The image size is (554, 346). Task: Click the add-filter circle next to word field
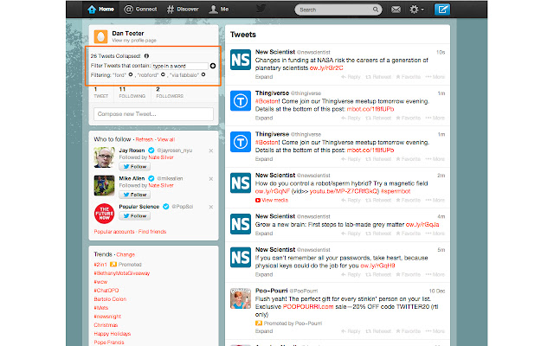pos(213,66)
